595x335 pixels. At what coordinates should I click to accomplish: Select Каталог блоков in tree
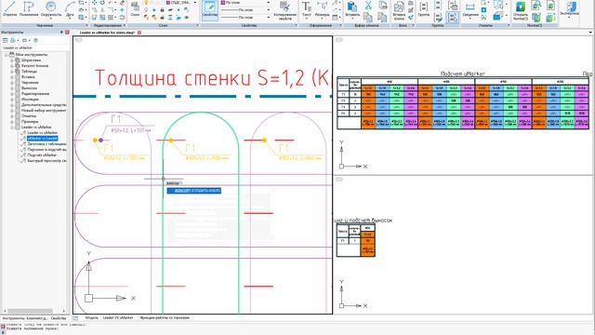pos(34,66)
